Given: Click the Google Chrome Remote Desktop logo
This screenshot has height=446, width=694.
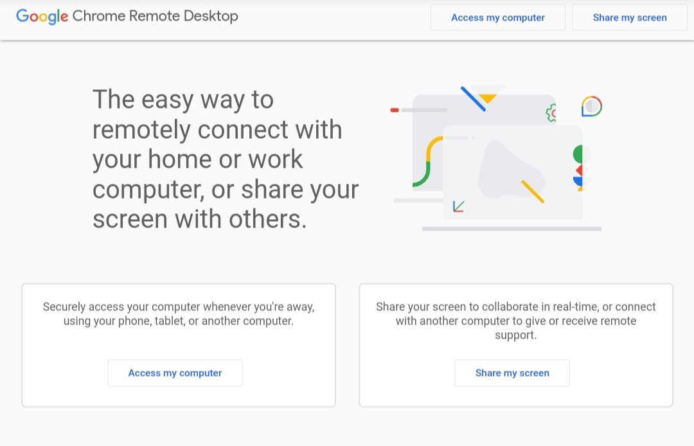Looking at the screenshot, I should [127, 16].
